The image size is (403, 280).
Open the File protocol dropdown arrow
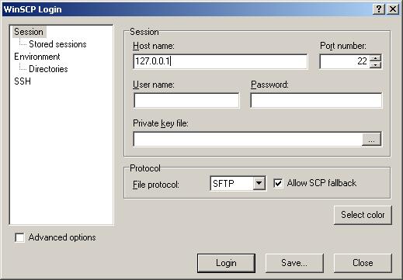[259, 183]
